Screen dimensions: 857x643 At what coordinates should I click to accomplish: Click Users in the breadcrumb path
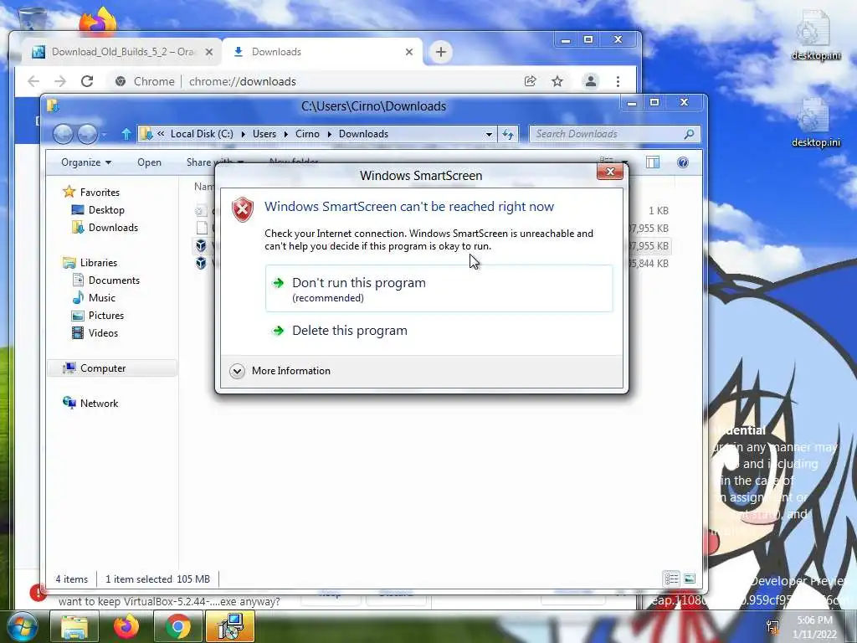[264, 134]
